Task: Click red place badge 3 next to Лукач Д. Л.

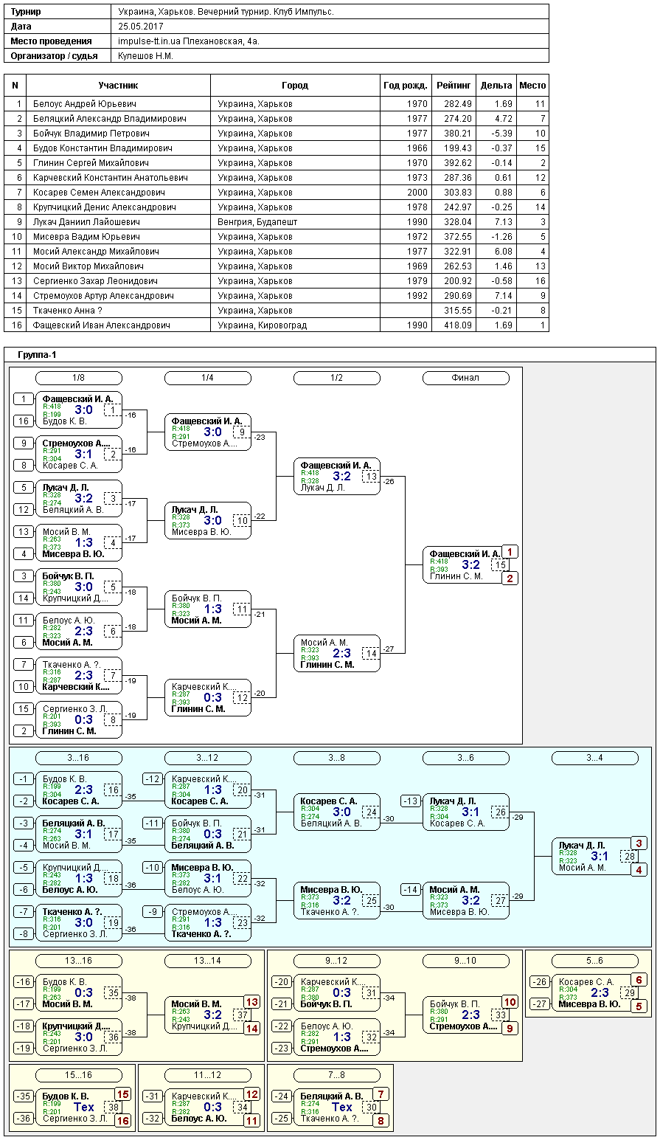Action: 639,843
